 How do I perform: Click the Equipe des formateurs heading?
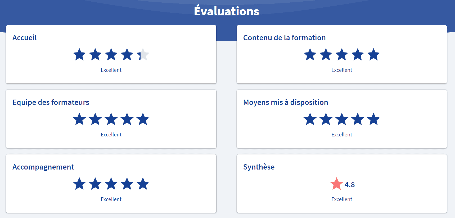tap(51, 103)
